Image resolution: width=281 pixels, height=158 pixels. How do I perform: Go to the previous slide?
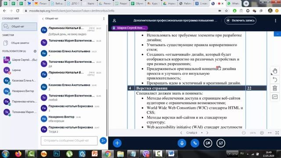181,133
